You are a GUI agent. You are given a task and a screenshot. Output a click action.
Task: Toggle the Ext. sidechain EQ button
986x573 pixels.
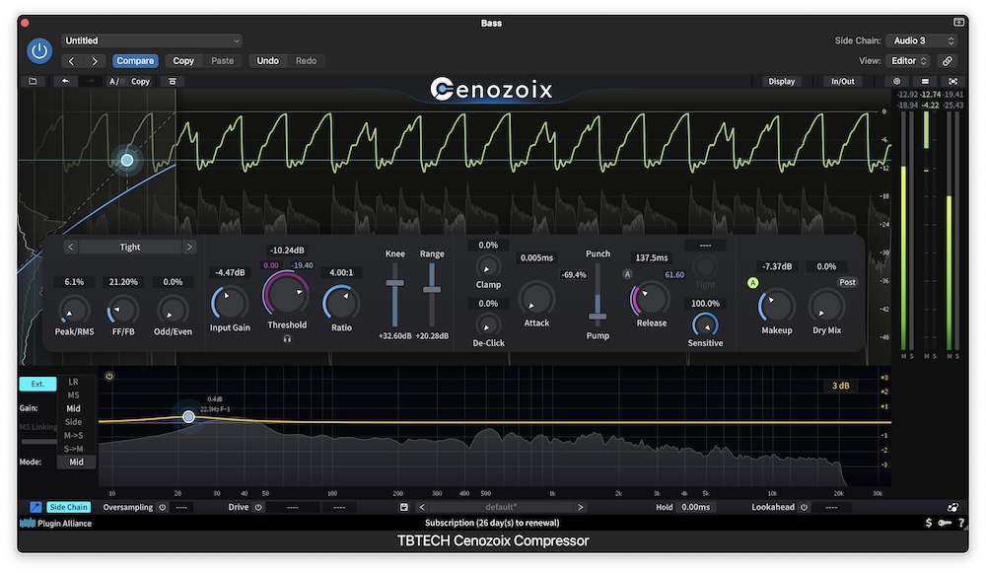[37, 384]
